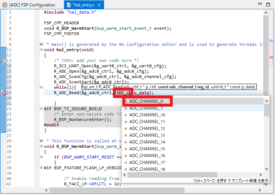Image resolution: width=275 pixels, height=195 pixels.
Task: Minimize the editor view
Action: point(260,4)
